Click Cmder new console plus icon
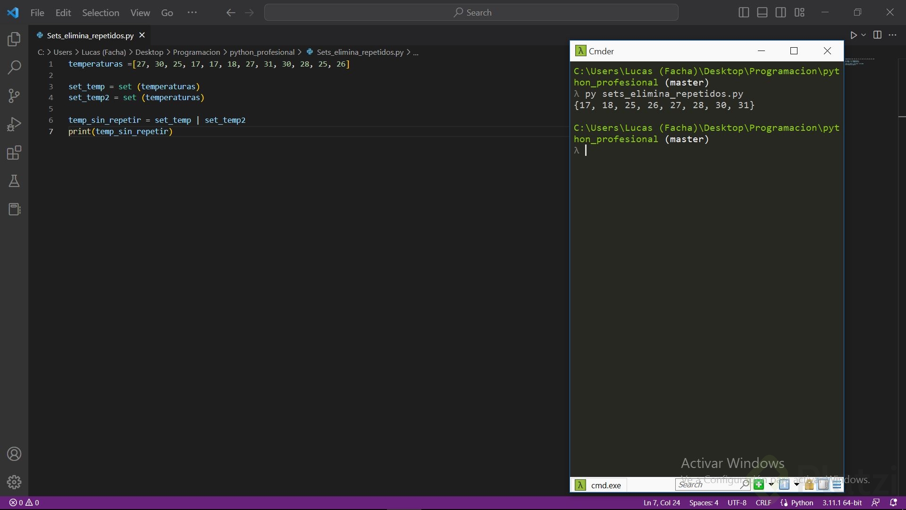This screenshot has width=906, height=510. click(x=759, y=484)
